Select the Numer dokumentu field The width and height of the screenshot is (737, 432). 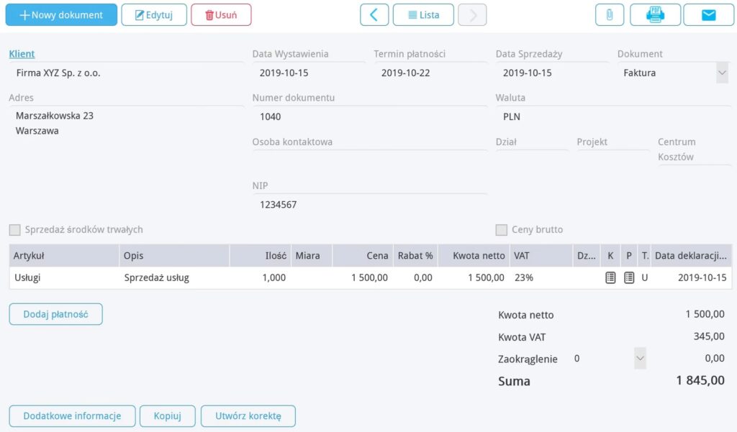coord(369,116)
